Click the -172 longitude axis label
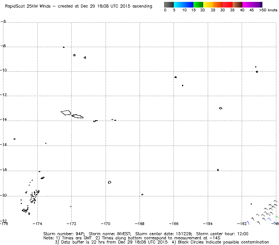Image resolution: width=279 pixels, height=245 pixels. (71, 224)
